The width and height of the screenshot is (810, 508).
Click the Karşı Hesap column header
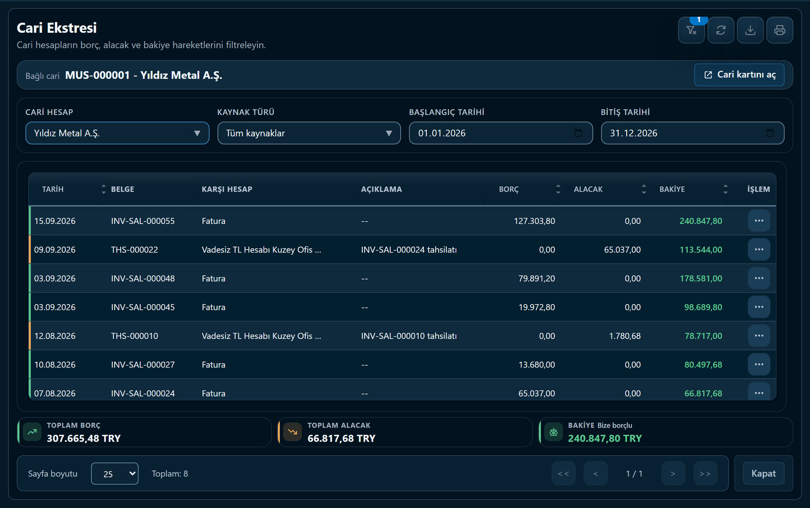point(227,189)
